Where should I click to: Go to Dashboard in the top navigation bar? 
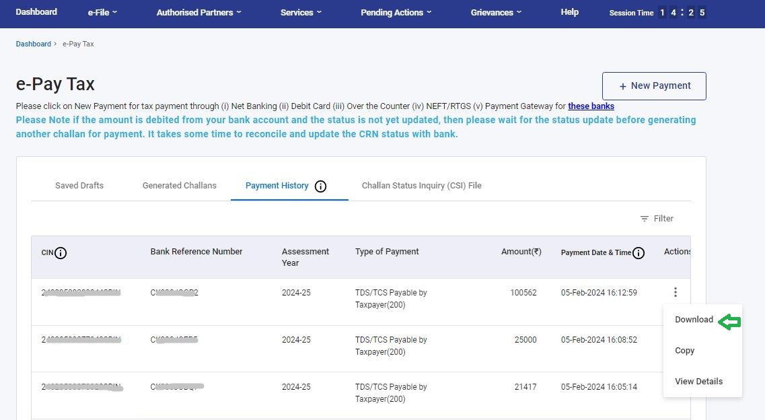pyautogui.click(x=36, y=12)
